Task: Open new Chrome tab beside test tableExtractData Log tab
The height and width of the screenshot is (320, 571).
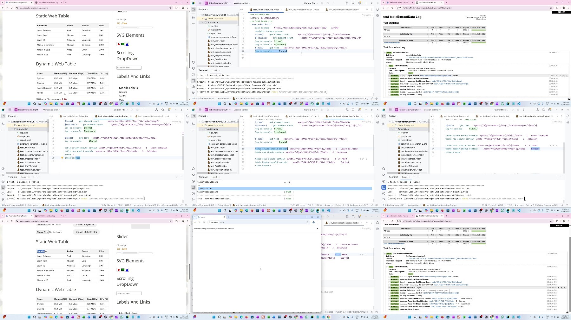Action: [x=446, y=3]
